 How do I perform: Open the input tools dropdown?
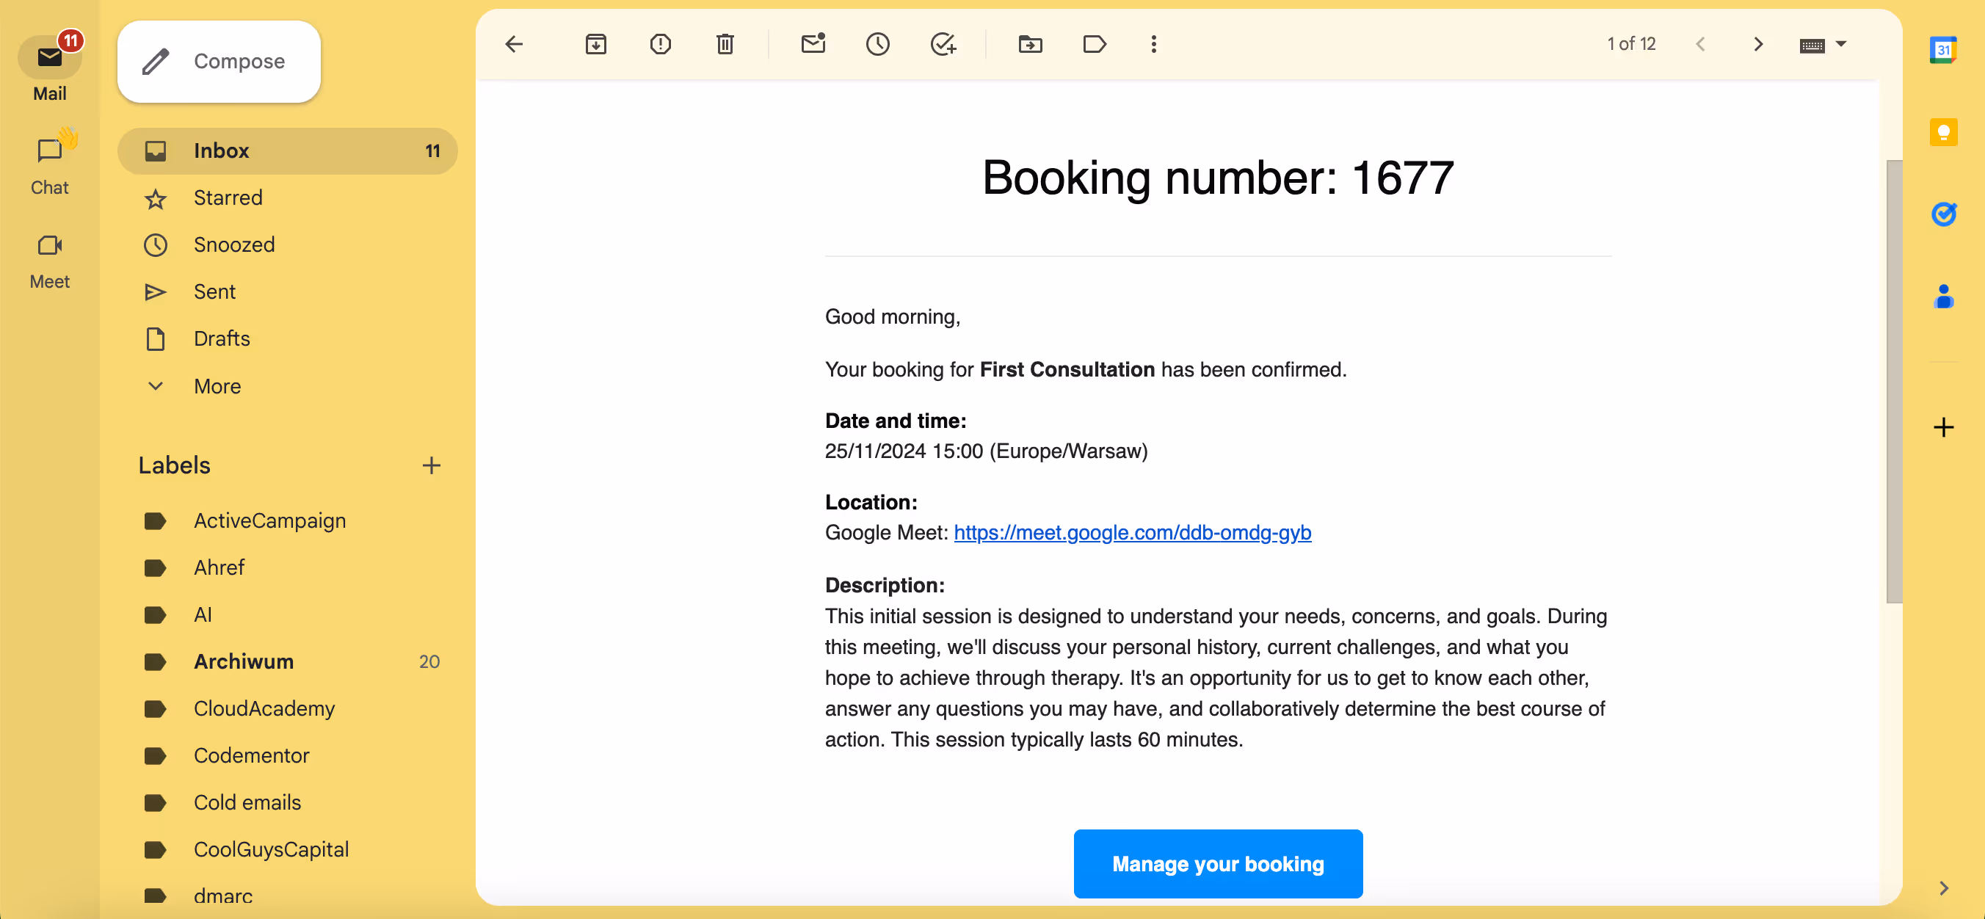tap(1840, 44)
